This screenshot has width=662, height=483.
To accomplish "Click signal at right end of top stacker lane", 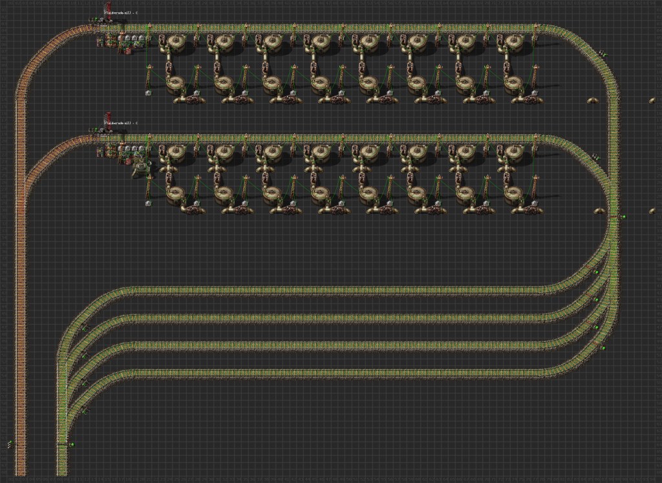I will [597, 272].
